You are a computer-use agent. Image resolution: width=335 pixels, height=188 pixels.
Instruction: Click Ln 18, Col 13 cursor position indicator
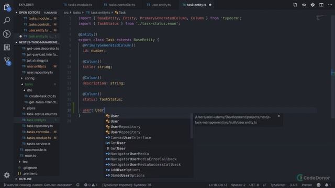[218, 185]
